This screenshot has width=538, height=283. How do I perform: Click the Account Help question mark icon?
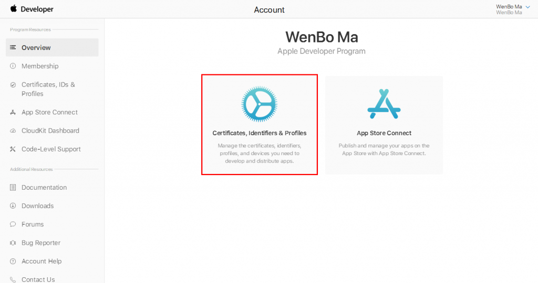13,262
